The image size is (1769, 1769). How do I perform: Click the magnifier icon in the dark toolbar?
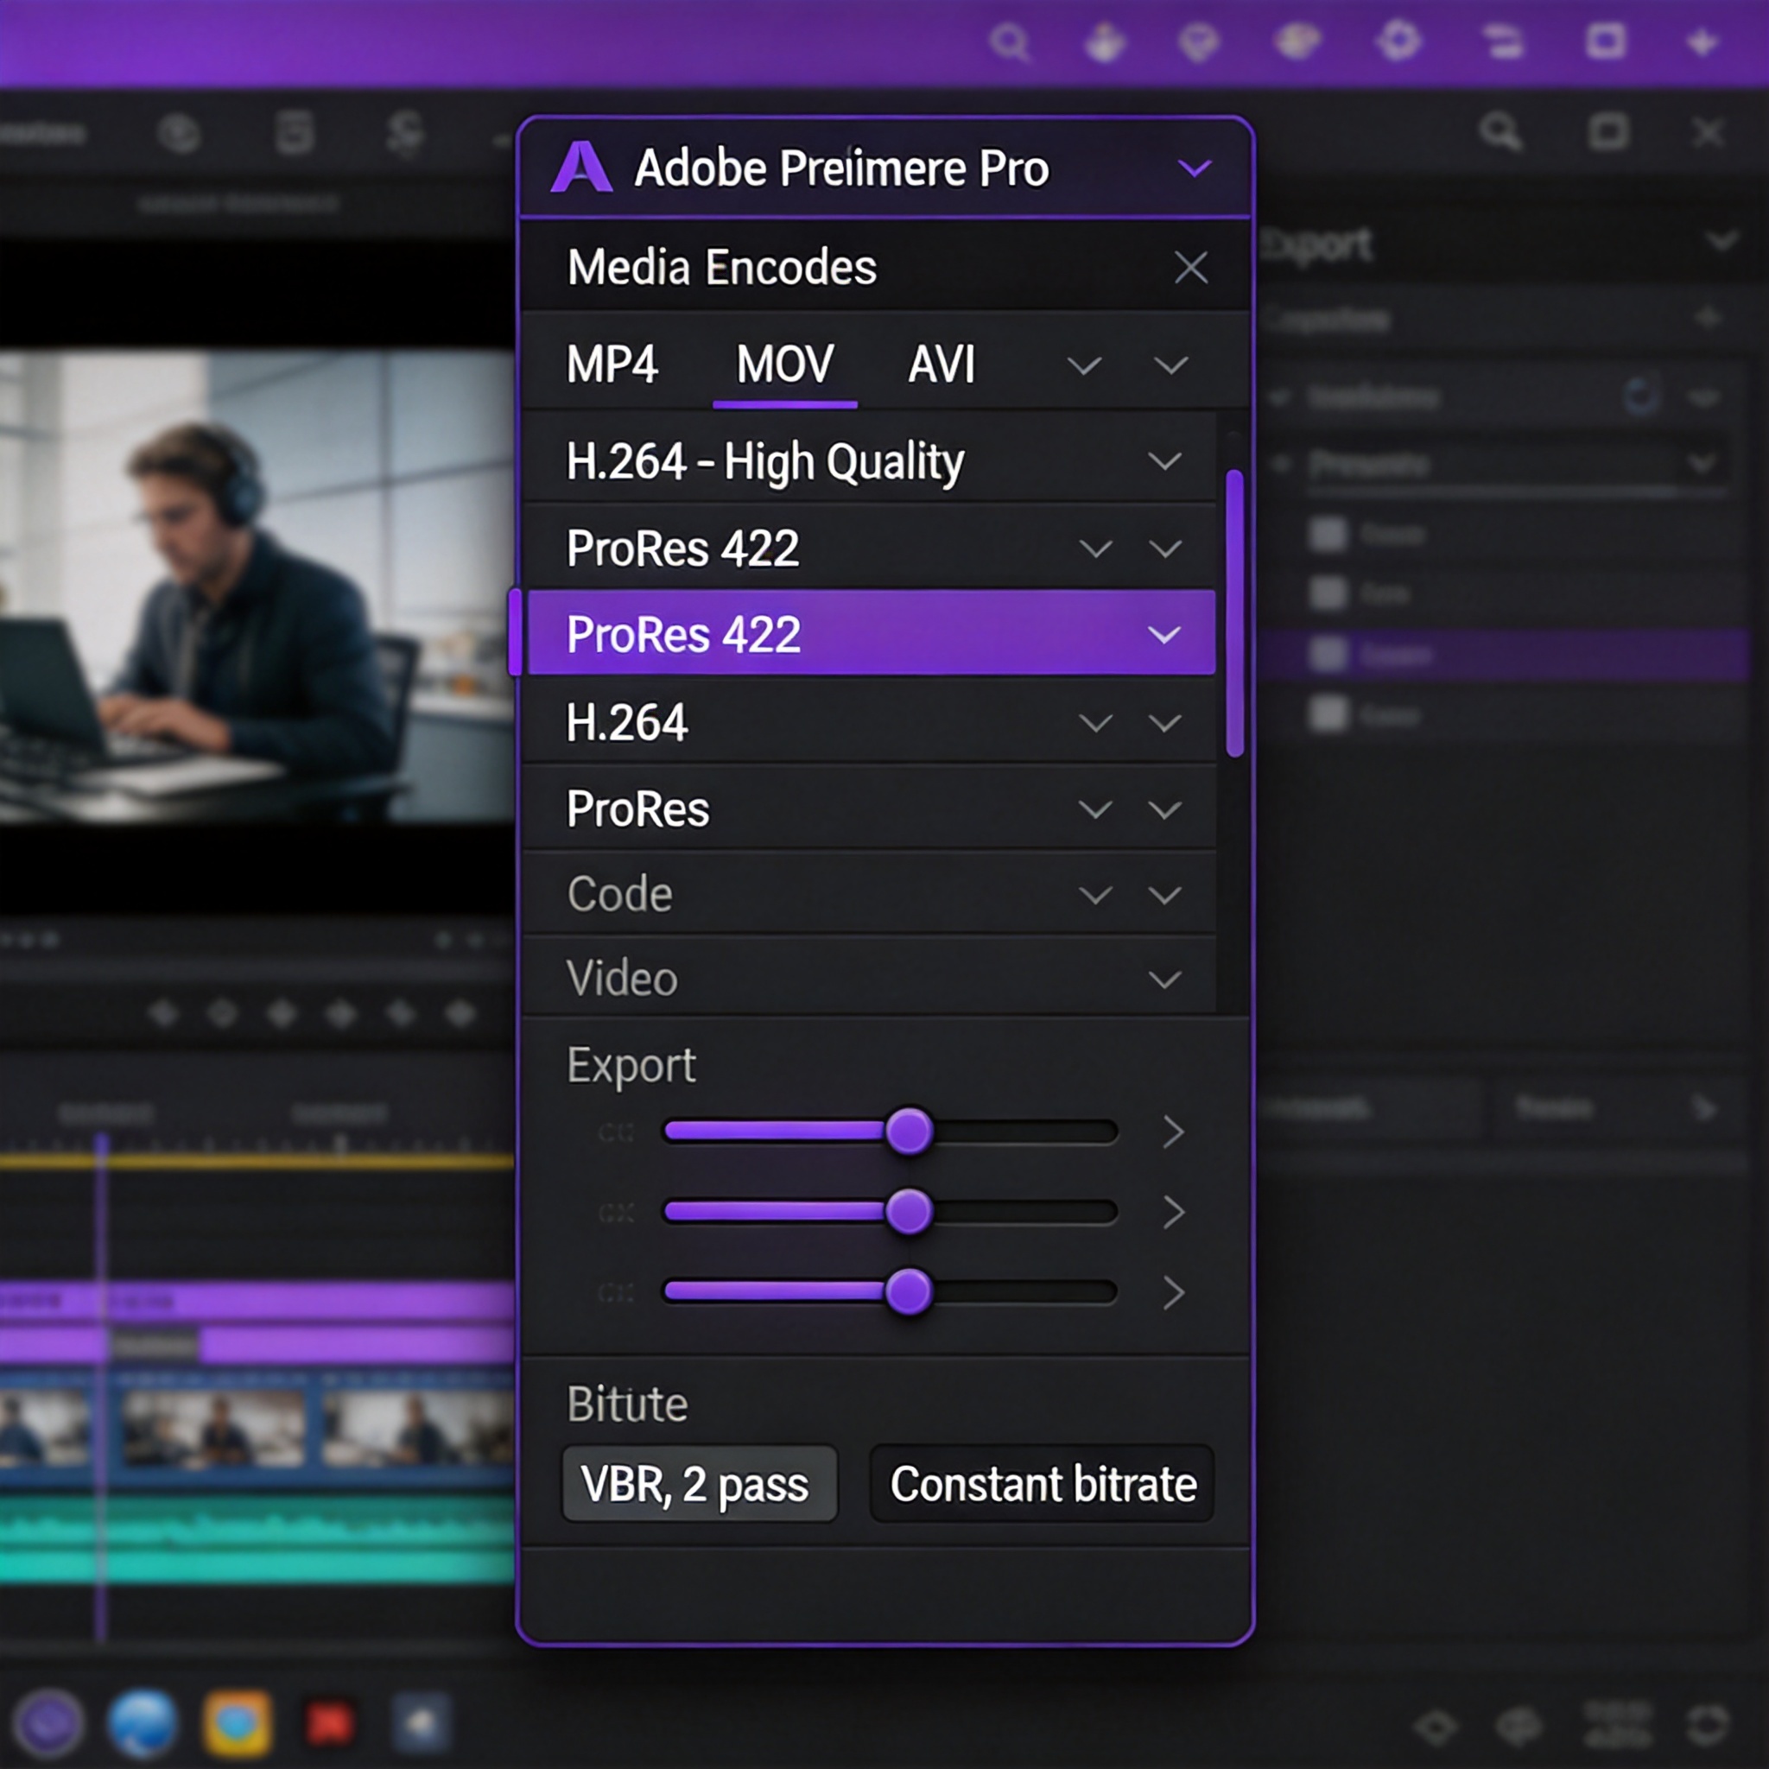click(1500, 133)
